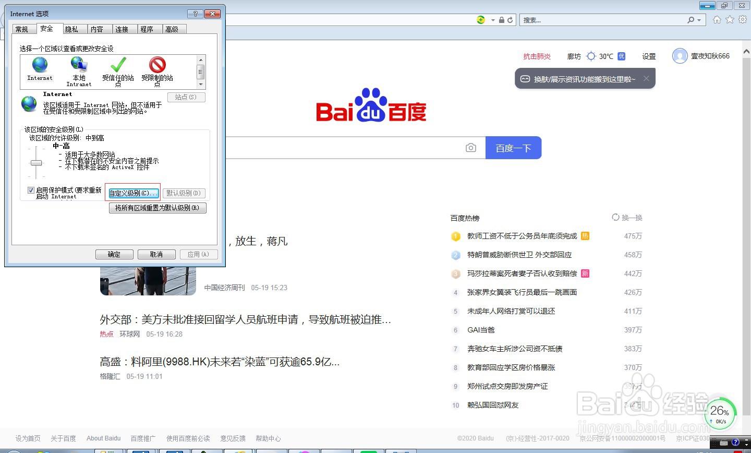Click the 确定 button
Image resolution: width=751 pixels, height=453 pixels.
tap(114, 254)
